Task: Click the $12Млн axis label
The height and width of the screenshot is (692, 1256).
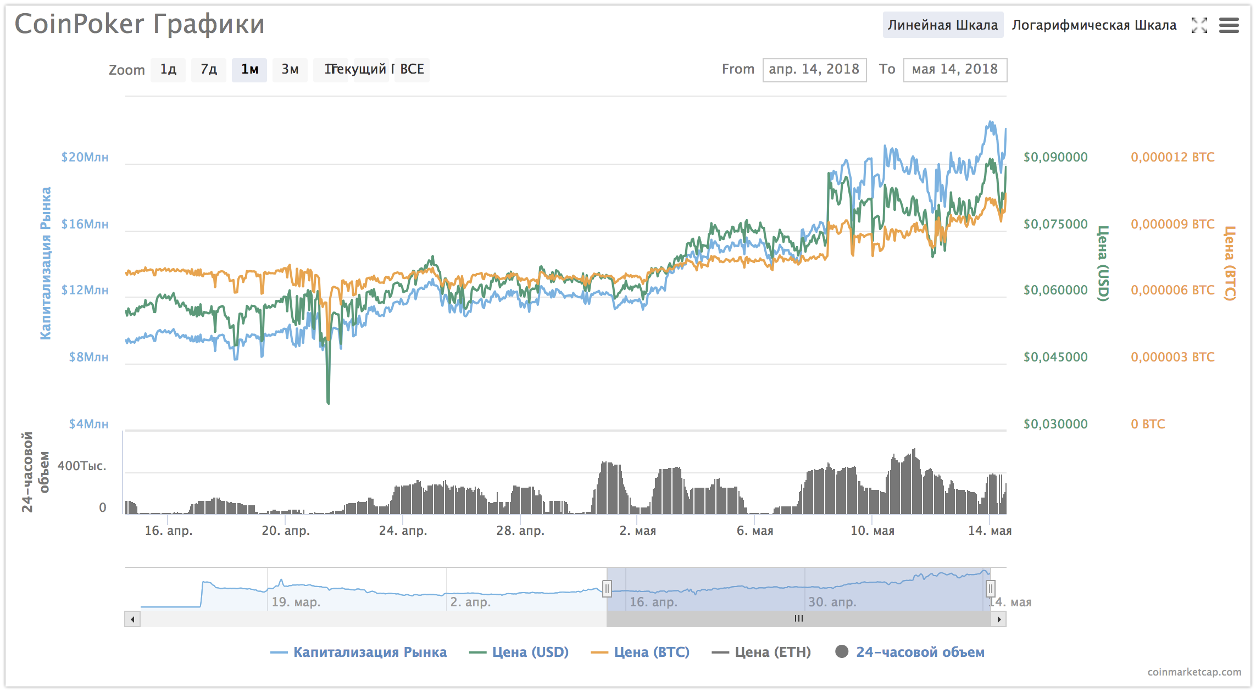Action: click(85, 290)
